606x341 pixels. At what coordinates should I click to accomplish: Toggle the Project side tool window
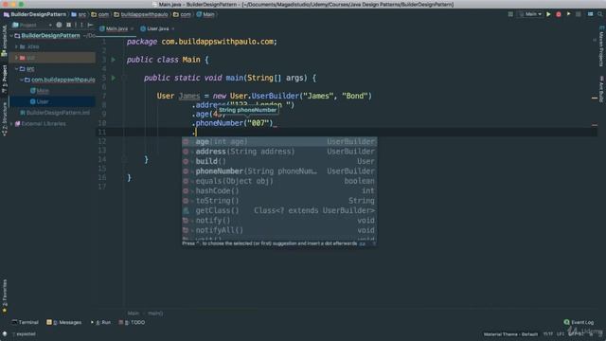point(4,80)
